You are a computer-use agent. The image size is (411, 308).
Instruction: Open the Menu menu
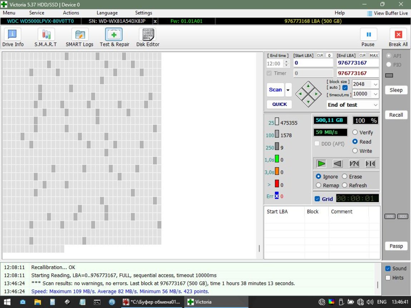(9, 13)
